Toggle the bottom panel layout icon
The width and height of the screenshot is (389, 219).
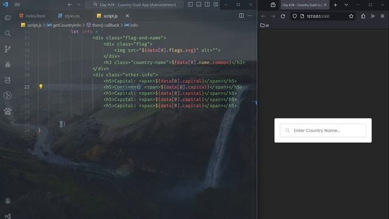[199, 5]
